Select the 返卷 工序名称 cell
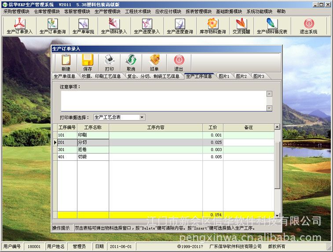Viewport: 333px width, 252px height. pyautogui.click(x=93, y=149)
